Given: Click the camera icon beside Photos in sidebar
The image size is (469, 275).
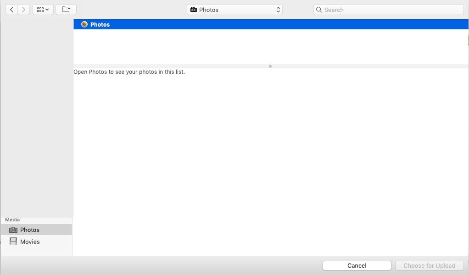Looking at the screenshot, I should (13, 230).
